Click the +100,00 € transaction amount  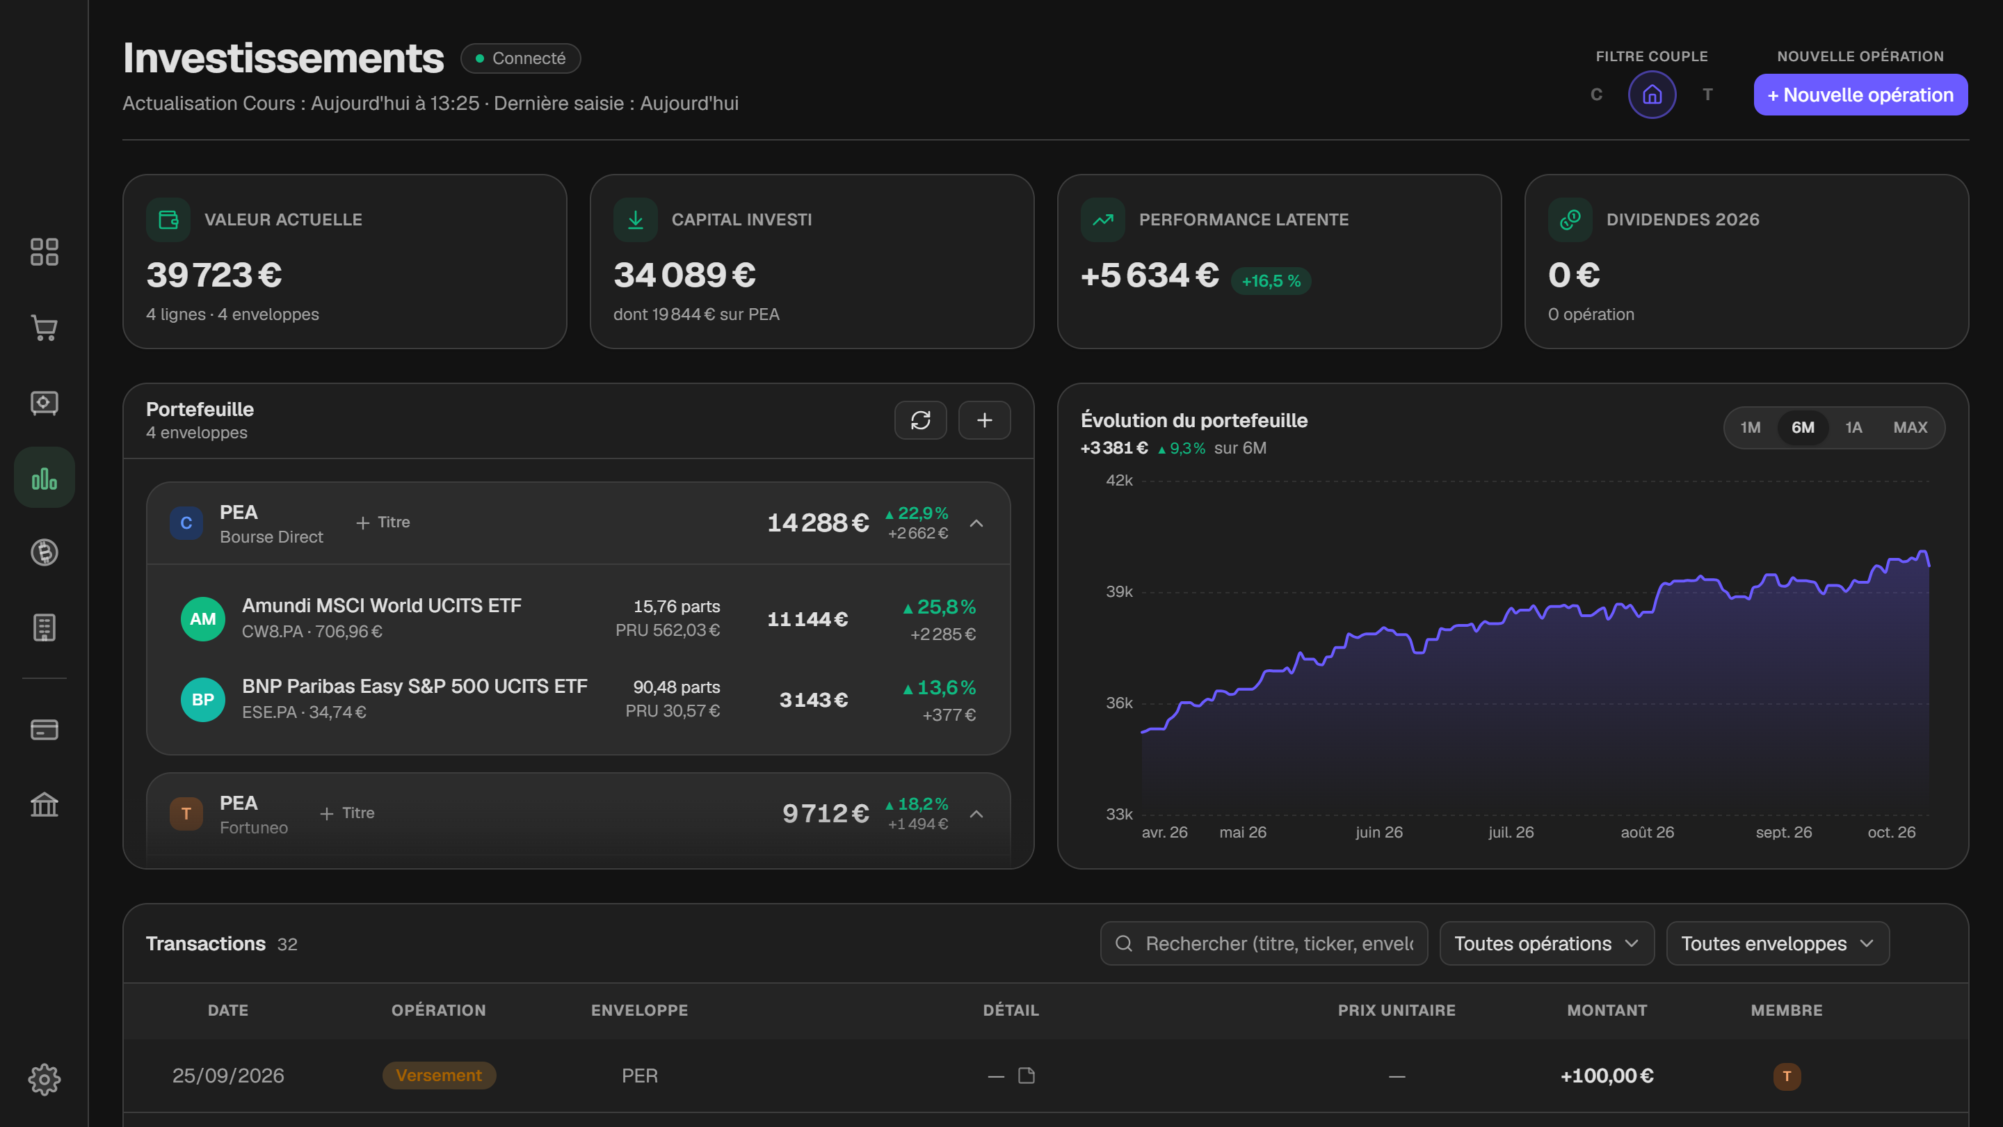click(x=1607, y=1076)
